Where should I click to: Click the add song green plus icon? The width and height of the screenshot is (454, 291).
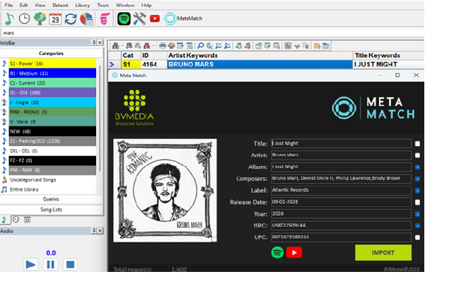click(239, 46)
